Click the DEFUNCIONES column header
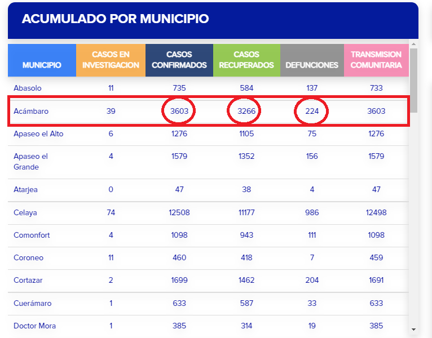Viewport: 432px width, 338px height. (312, 65)
